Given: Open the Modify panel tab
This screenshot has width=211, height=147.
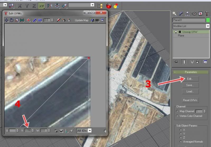Looking at the screenshot, I should coord(181,14).
